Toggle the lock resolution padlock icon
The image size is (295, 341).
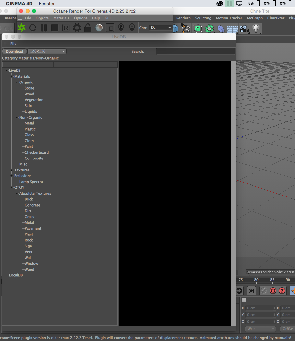tap(88, 28)
